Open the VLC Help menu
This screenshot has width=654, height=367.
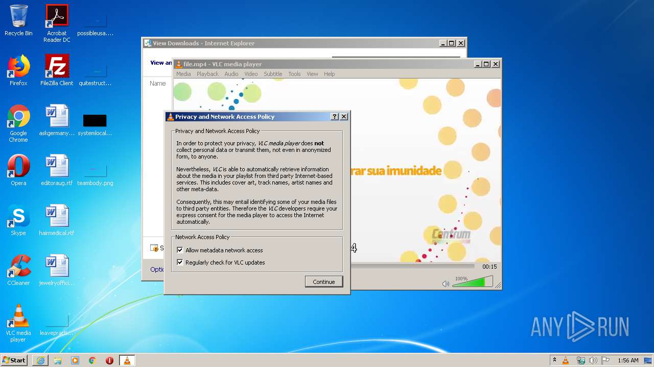(x=330, y=74)
